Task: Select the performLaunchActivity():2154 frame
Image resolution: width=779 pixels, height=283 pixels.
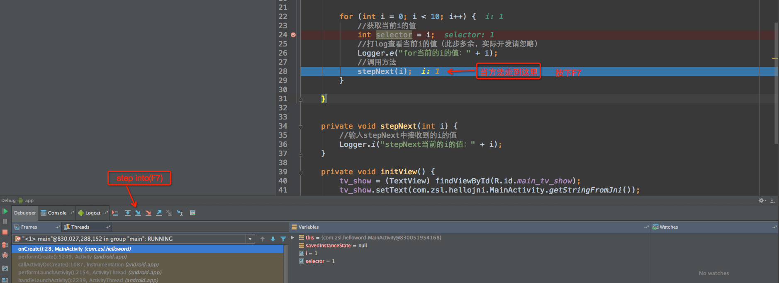Action: point(148,273)
